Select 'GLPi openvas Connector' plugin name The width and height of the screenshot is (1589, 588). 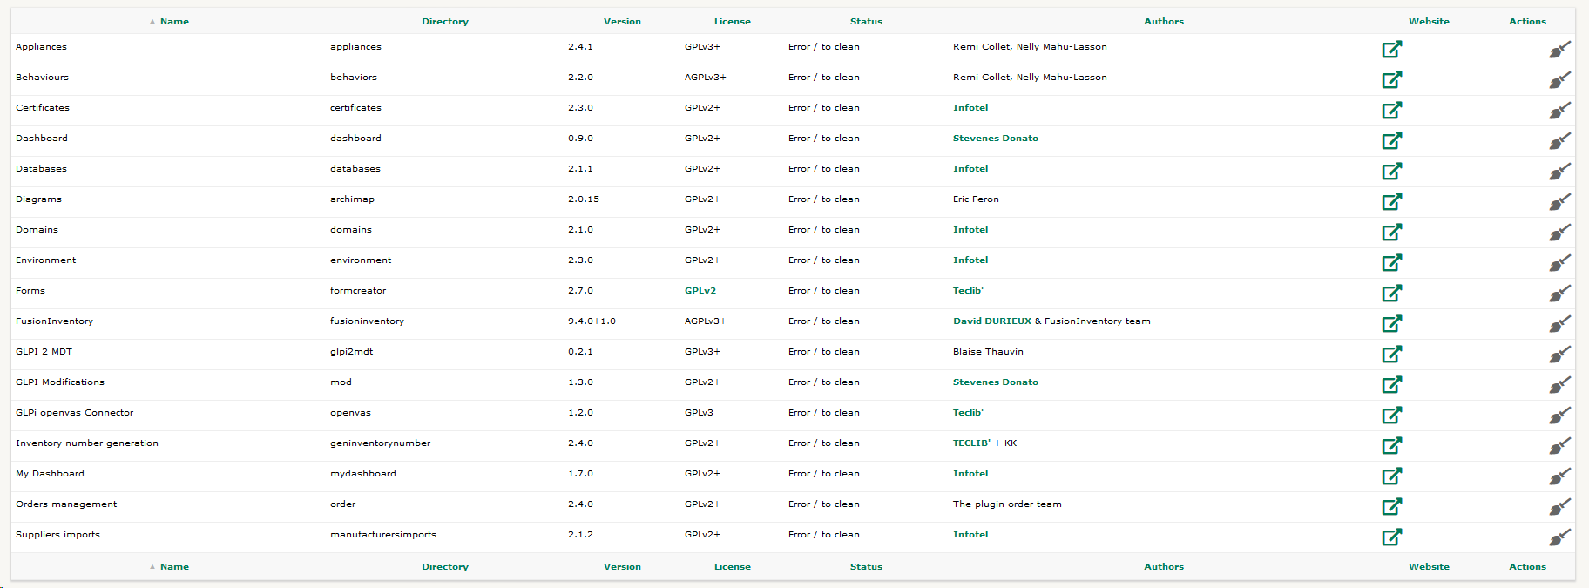tap(74, 413)
